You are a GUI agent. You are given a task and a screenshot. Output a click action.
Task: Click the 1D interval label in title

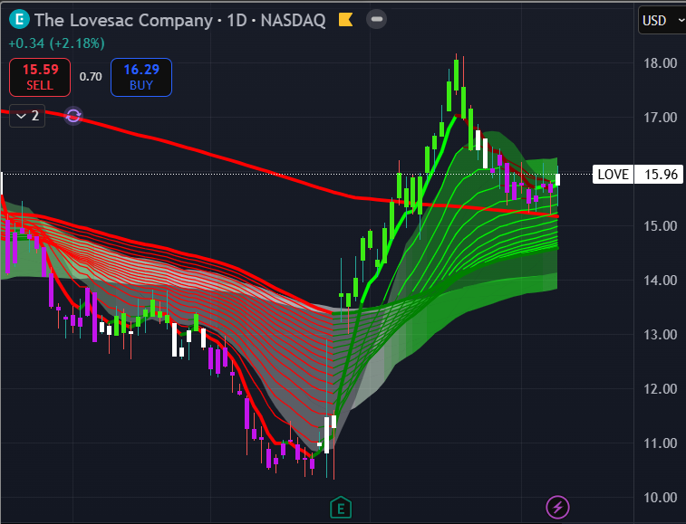(237, 20)
